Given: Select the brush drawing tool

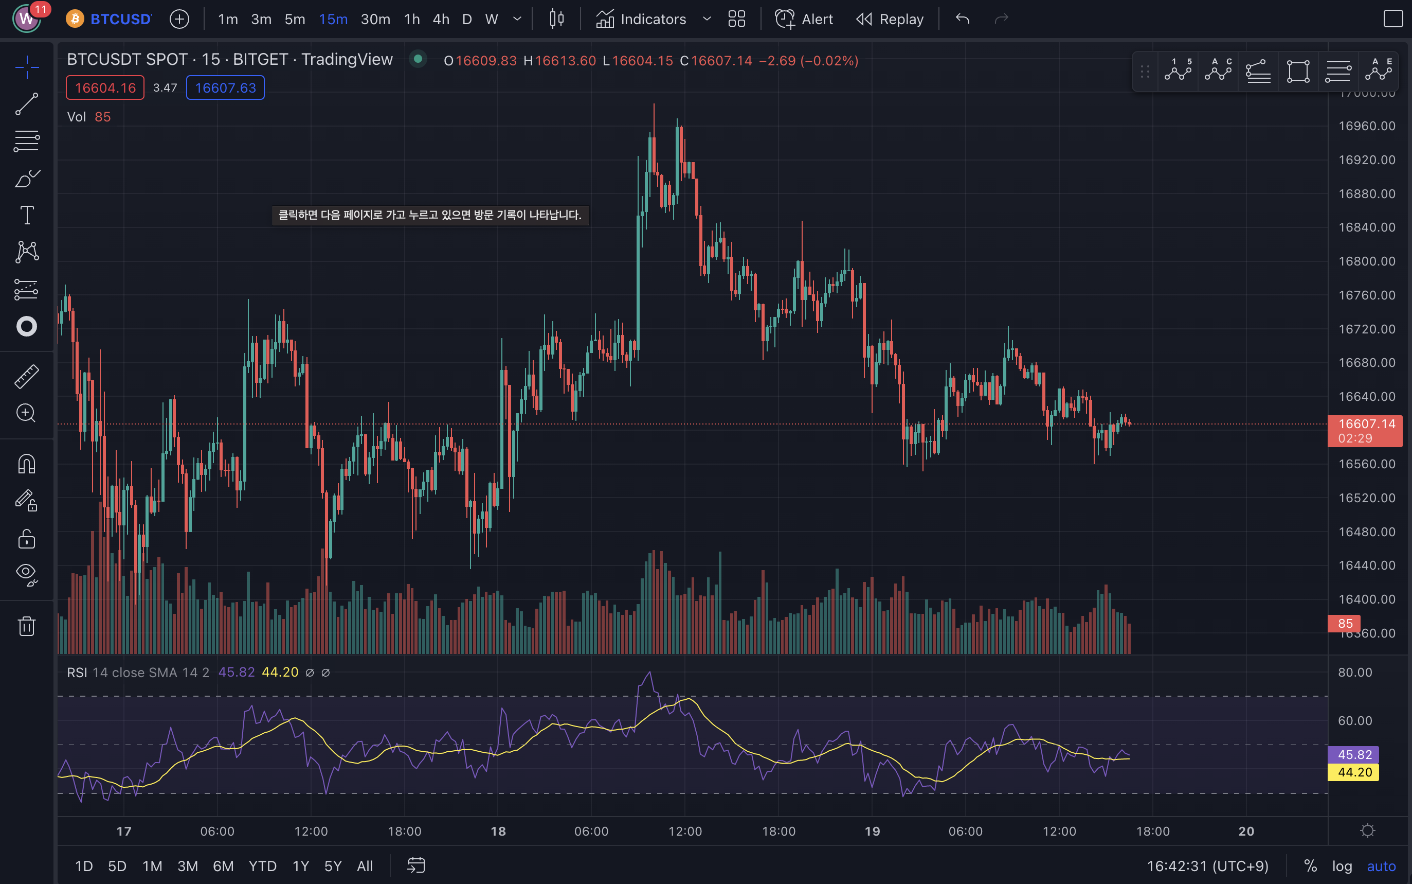Looking at the screenshot, I should [x=27, y=179].
